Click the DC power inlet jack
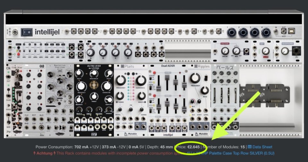 15,32
